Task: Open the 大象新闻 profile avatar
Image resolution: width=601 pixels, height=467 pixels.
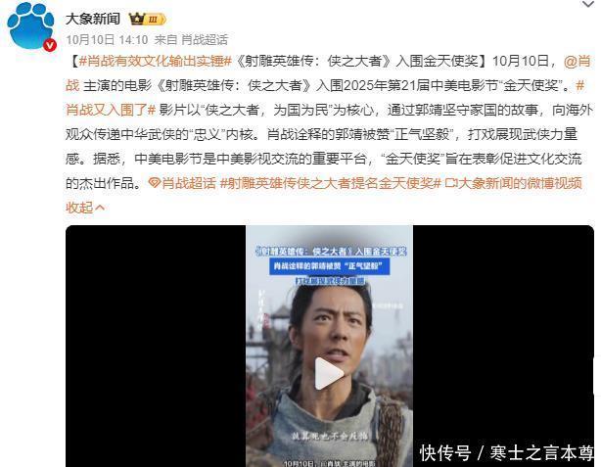Action: pyautogui.click(x=30, y=26)
